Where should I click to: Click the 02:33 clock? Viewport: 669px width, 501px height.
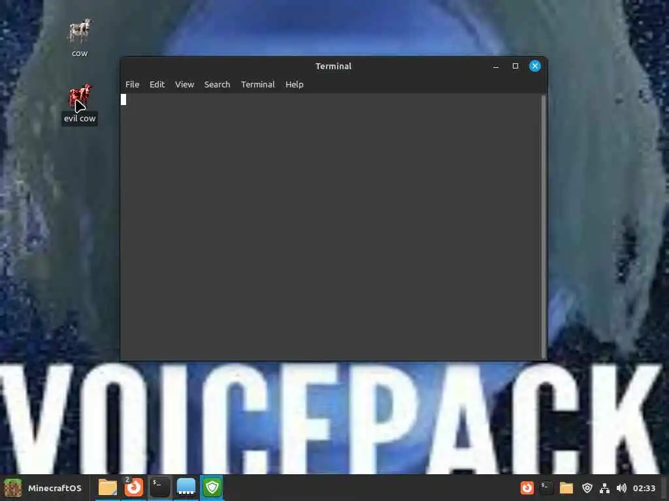tap(644, 488)
